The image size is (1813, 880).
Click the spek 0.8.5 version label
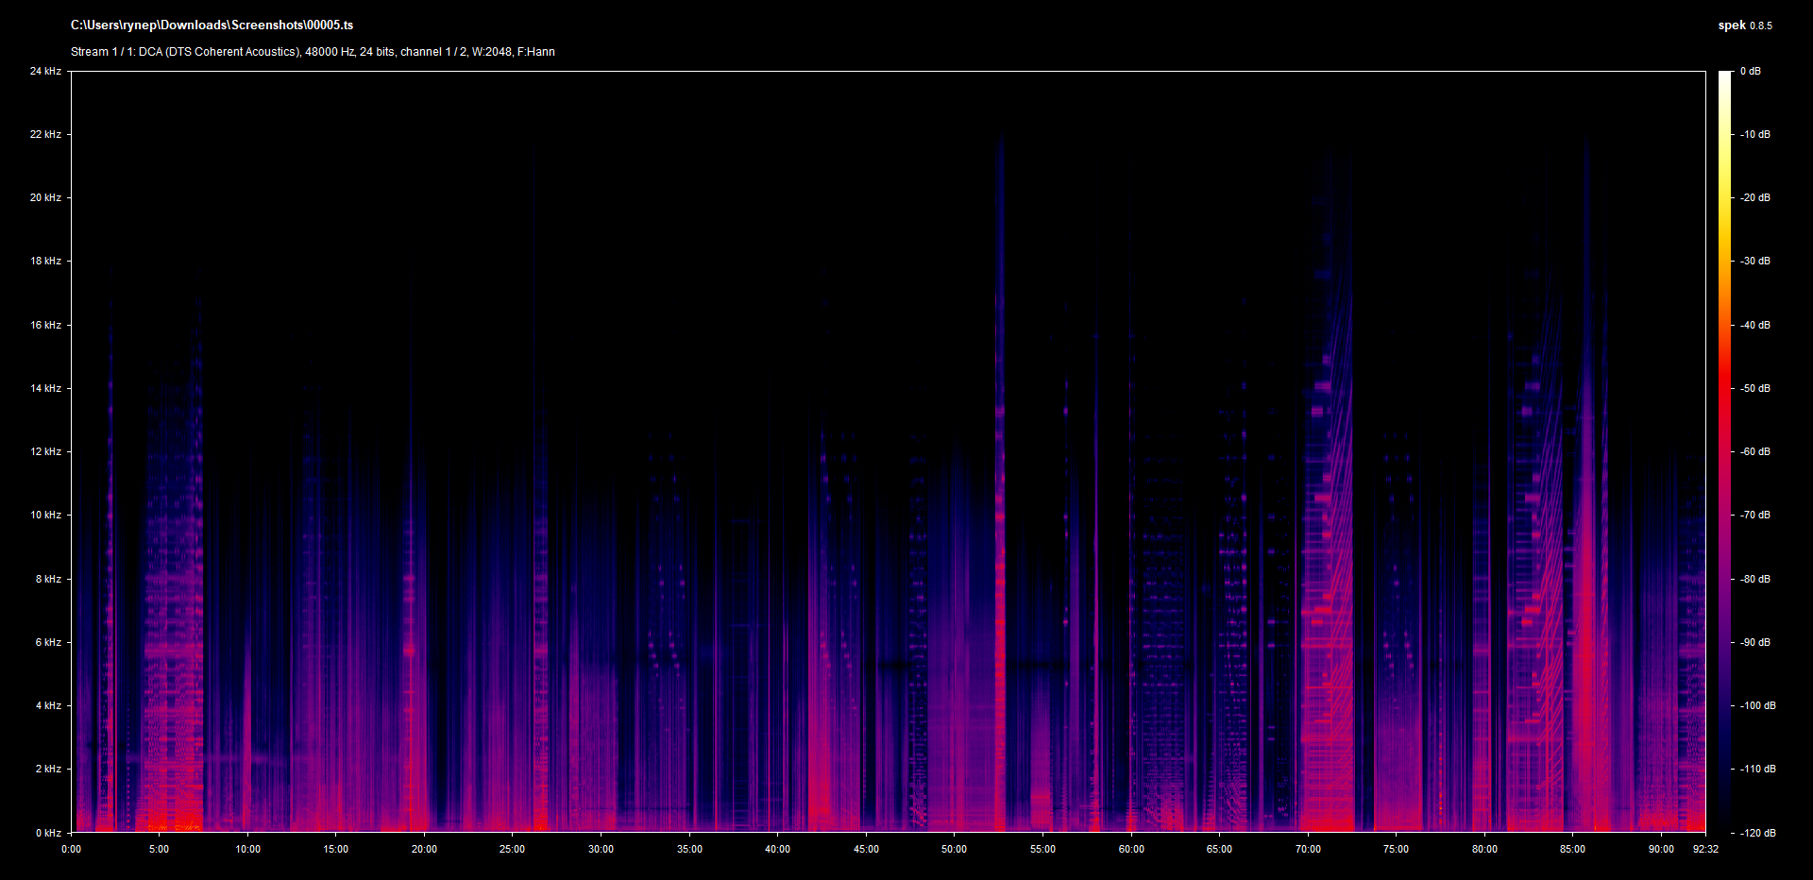click(1744, 25)
